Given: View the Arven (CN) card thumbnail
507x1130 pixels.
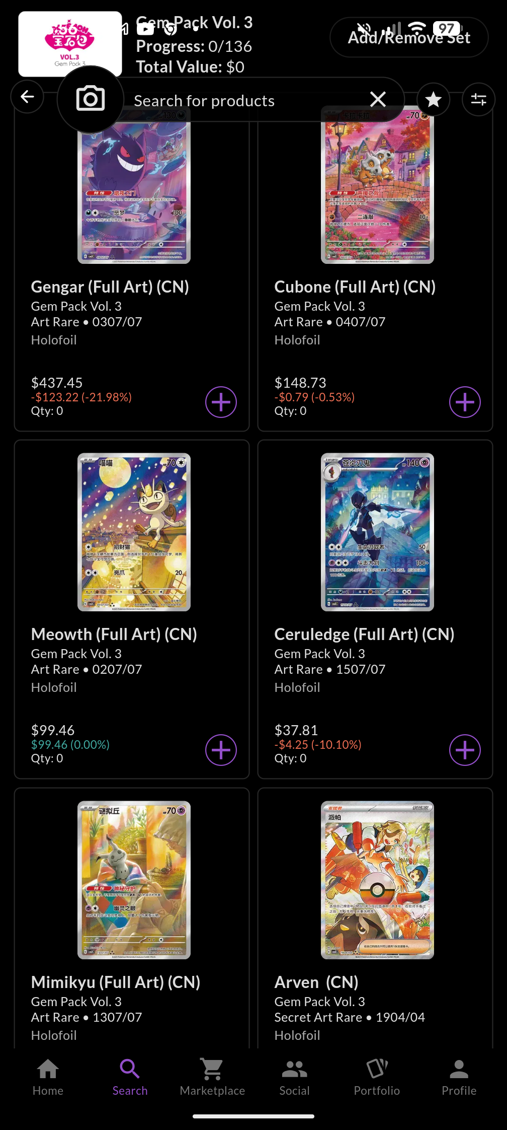Looking at the screenshot, I should coord(377,880).
